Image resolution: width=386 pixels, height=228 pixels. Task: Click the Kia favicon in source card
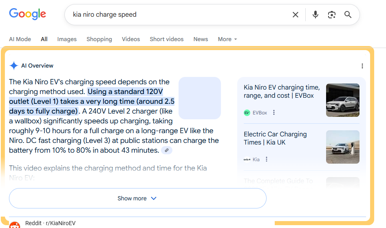coord(247,159)
